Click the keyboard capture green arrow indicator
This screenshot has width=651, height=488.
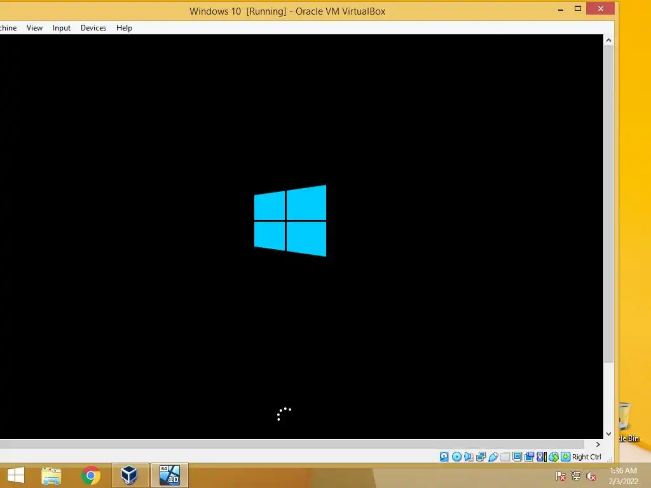[x=565, y=457]
